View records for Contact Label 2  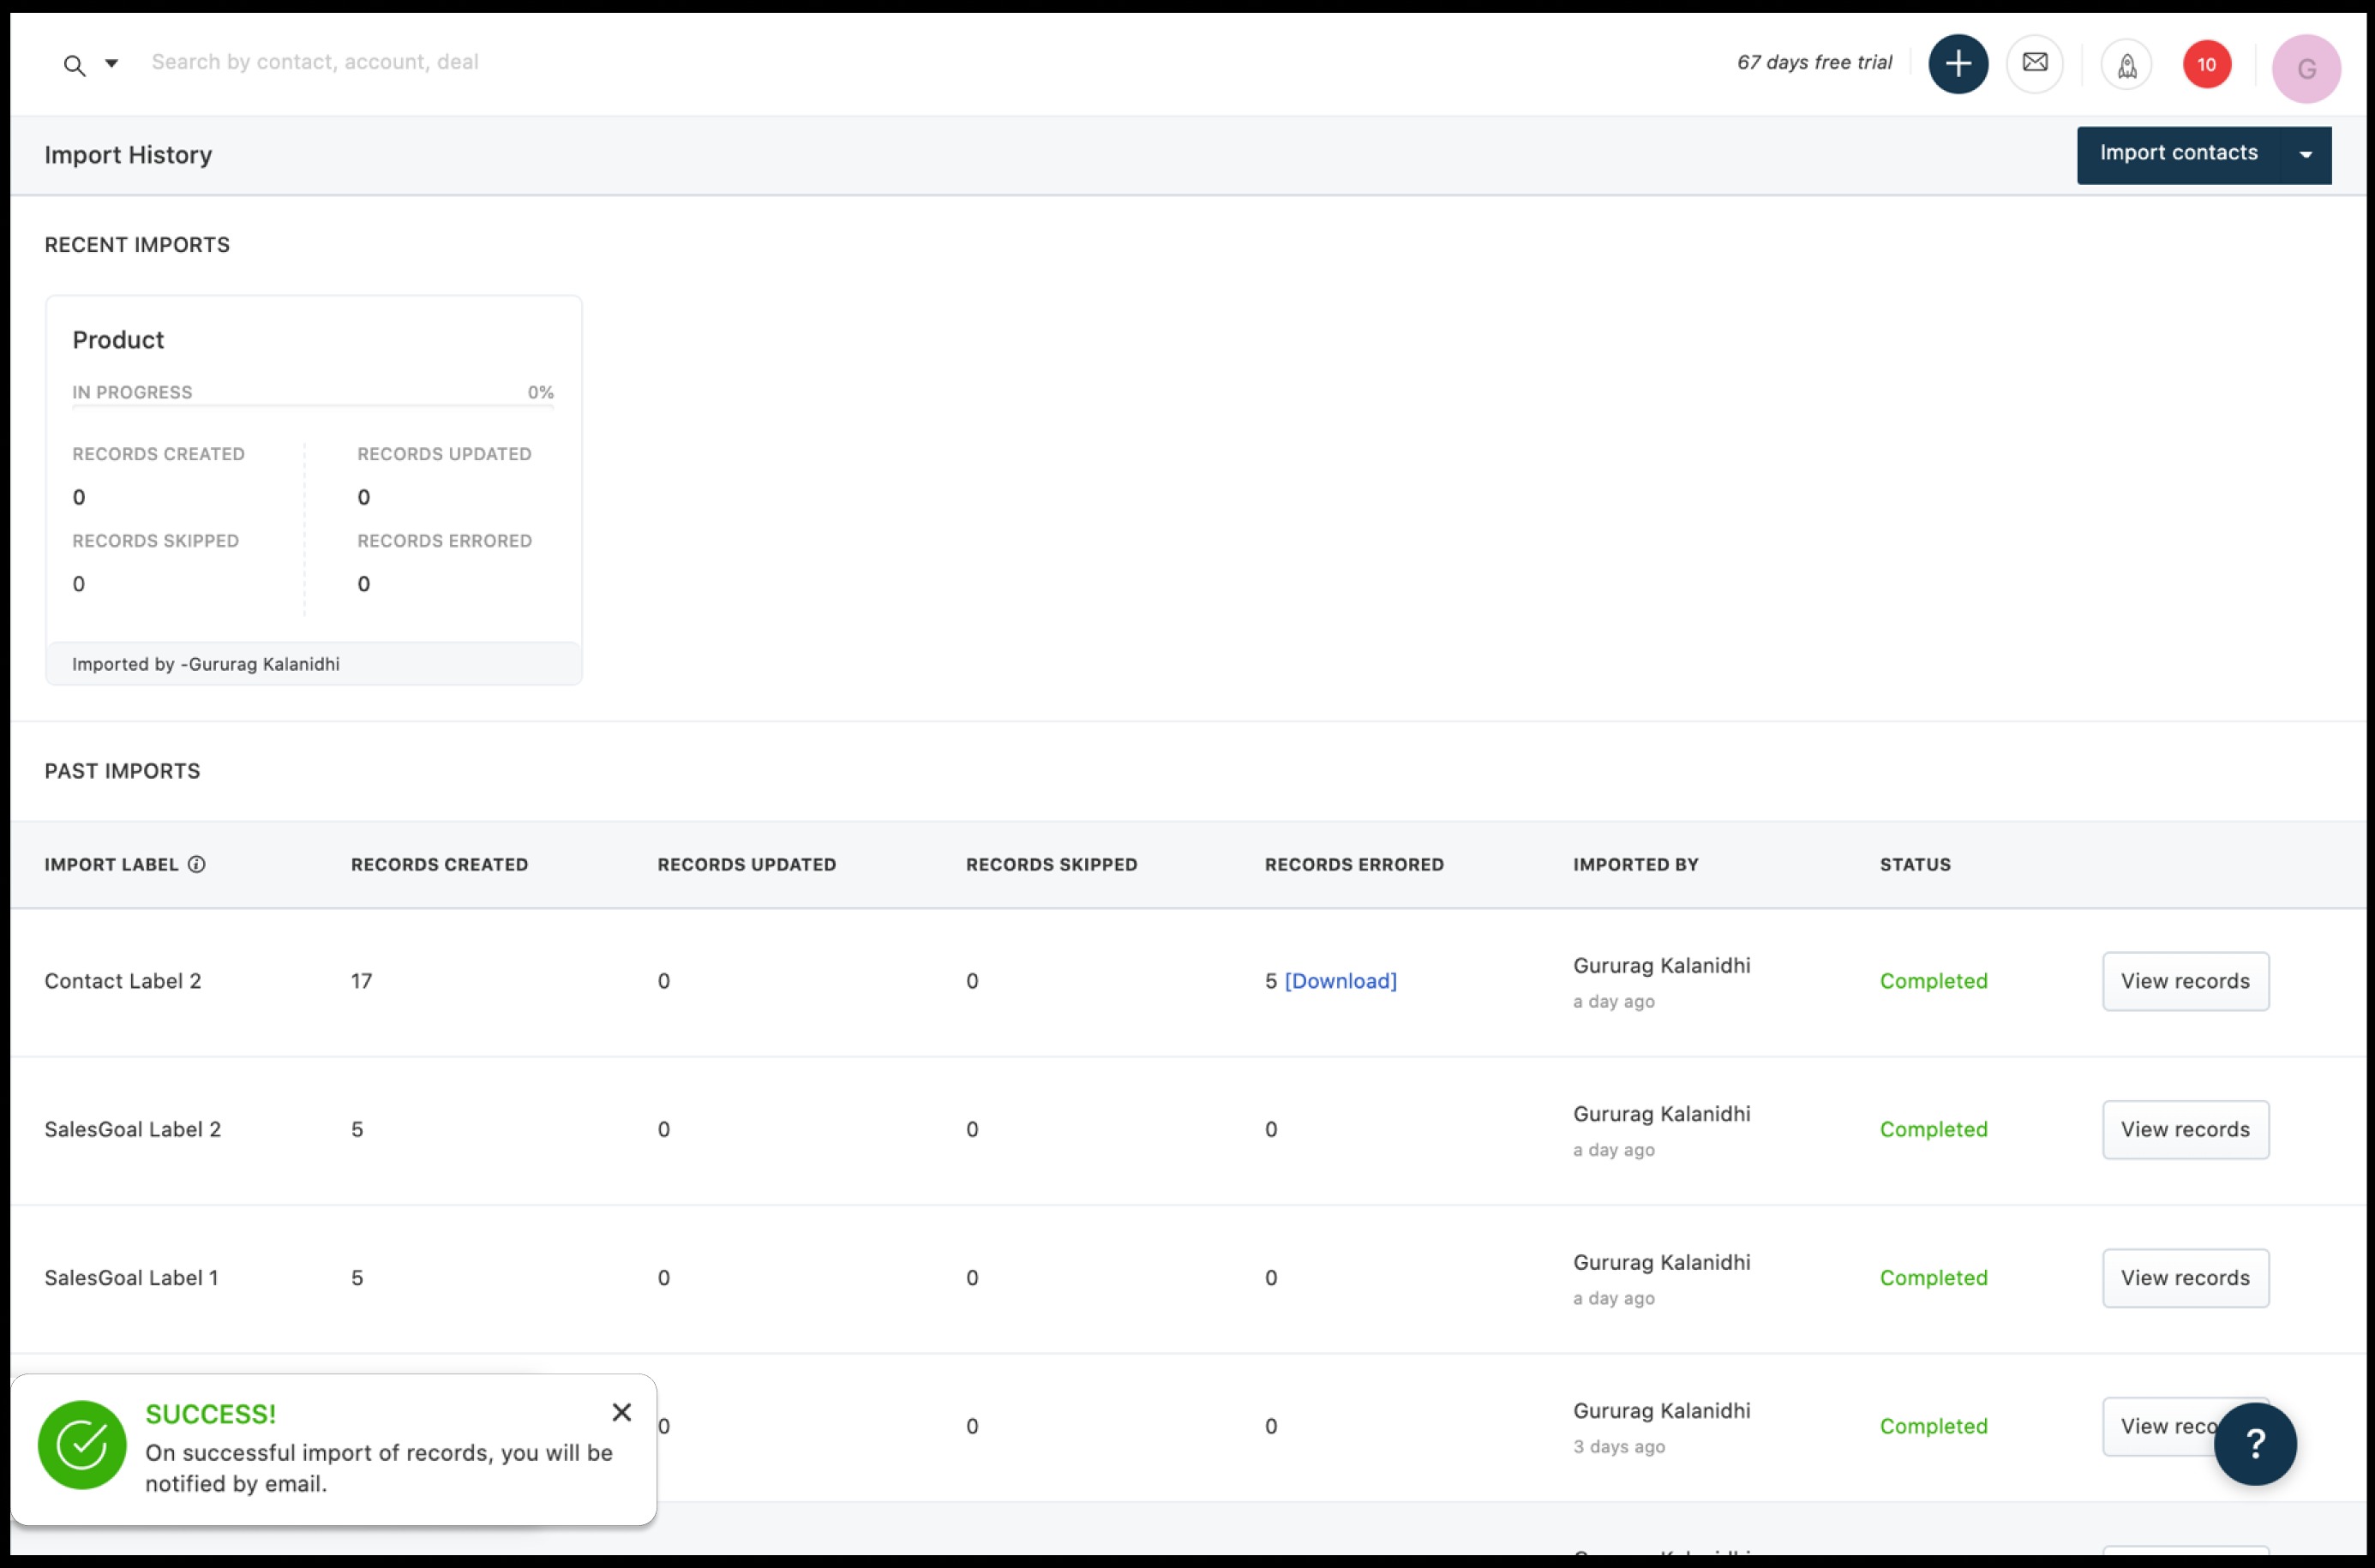pos(2185,981)
